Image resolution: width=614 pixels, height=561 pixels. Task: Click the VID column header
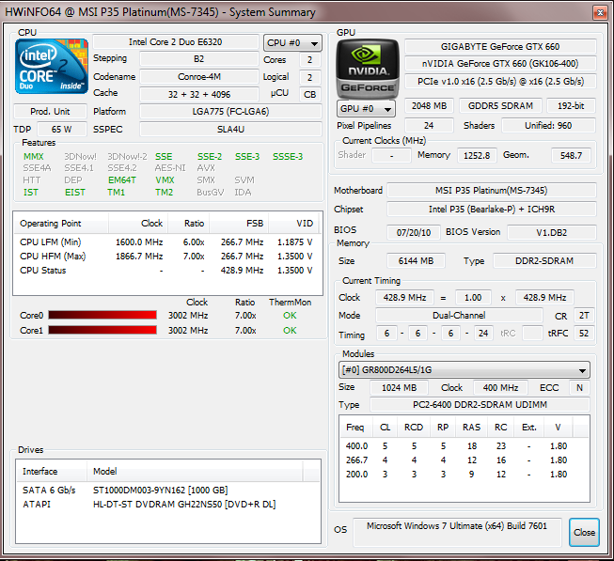pyautogui.click(x=293, y=224)
